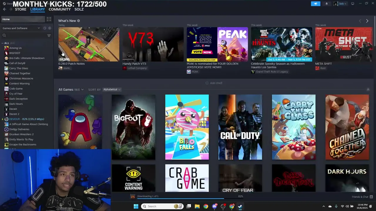Image resolution: width=376 pixels, height=211 pixels.
Task: Open the Wi-Fi network tray icon
Action: point(342,206)
